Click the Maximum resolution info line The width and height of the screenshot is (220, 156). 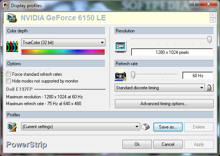point(44,97)
